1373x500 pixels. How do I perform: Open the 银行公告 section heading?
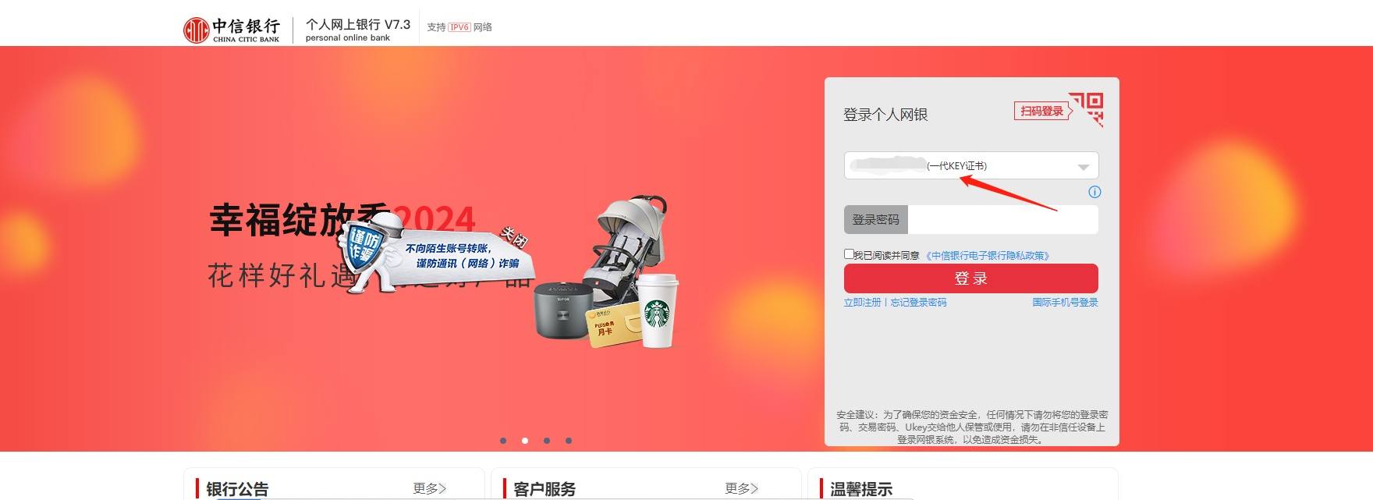coord(237,489)
